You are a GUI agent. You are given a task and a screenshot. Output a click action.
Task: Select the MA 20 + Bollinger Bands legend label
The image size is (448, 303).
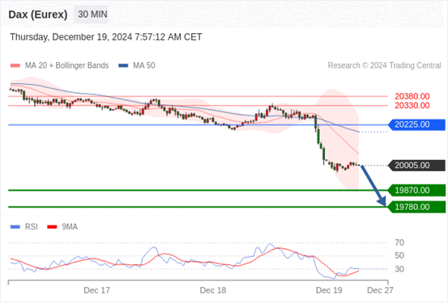click(x=67, y=65)
